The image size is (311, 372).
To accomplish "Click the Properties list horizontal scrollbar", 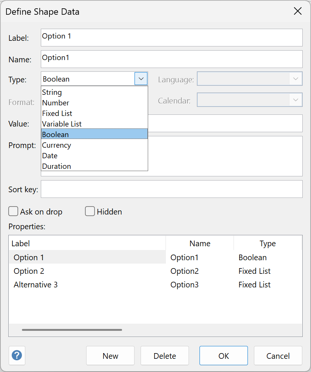I will [x=72, y=330].
